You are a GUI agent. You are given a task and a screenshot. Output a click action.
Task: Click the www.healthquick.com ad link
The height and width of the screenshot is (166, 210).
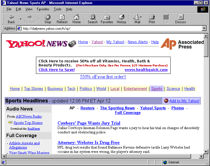pos(146,70)
